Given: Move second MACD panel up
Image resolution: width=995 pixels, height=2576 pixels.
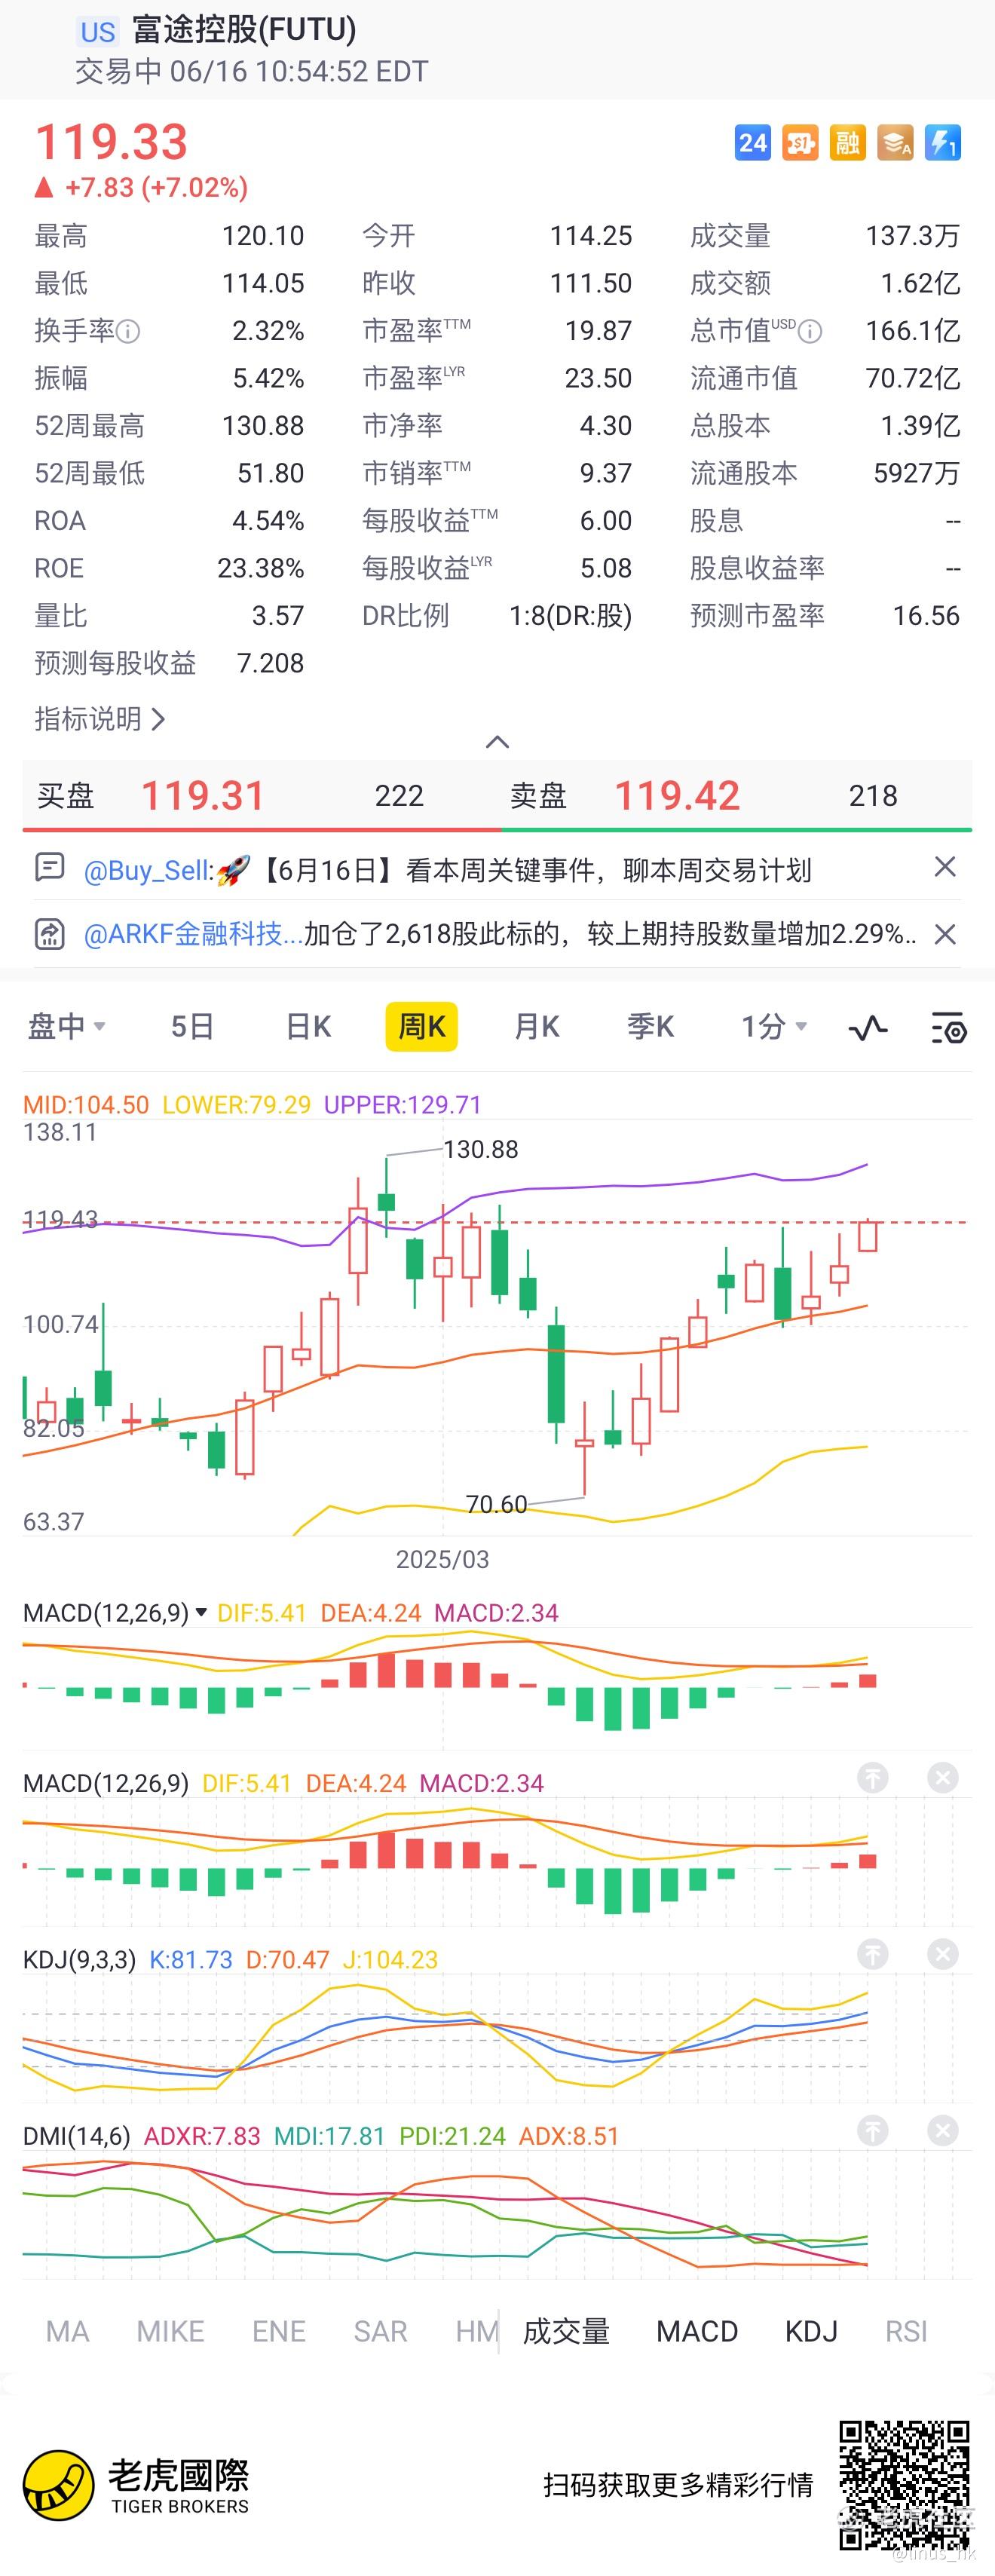Looking at the screenshot, I should 873,1777.
